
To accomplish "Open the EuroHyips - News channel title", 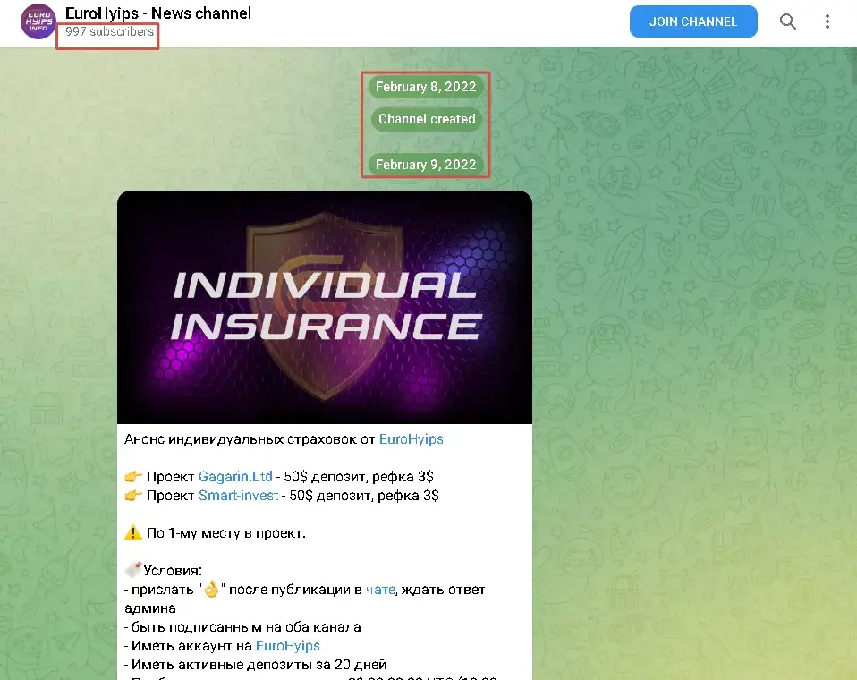I will [158, 13].
